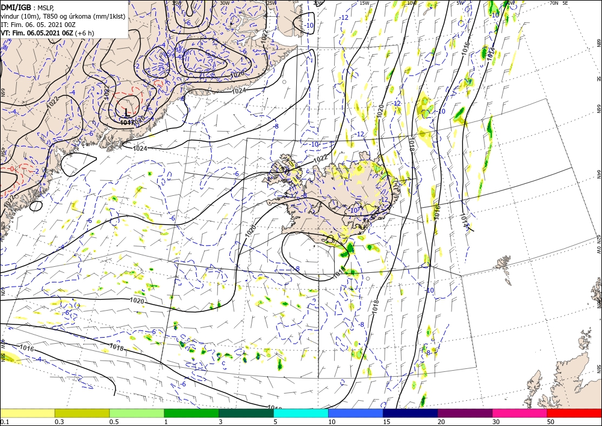Click the light green 0.5 mm legend swatch
This screenshot has height=426, width=602.
pos(137,413)
